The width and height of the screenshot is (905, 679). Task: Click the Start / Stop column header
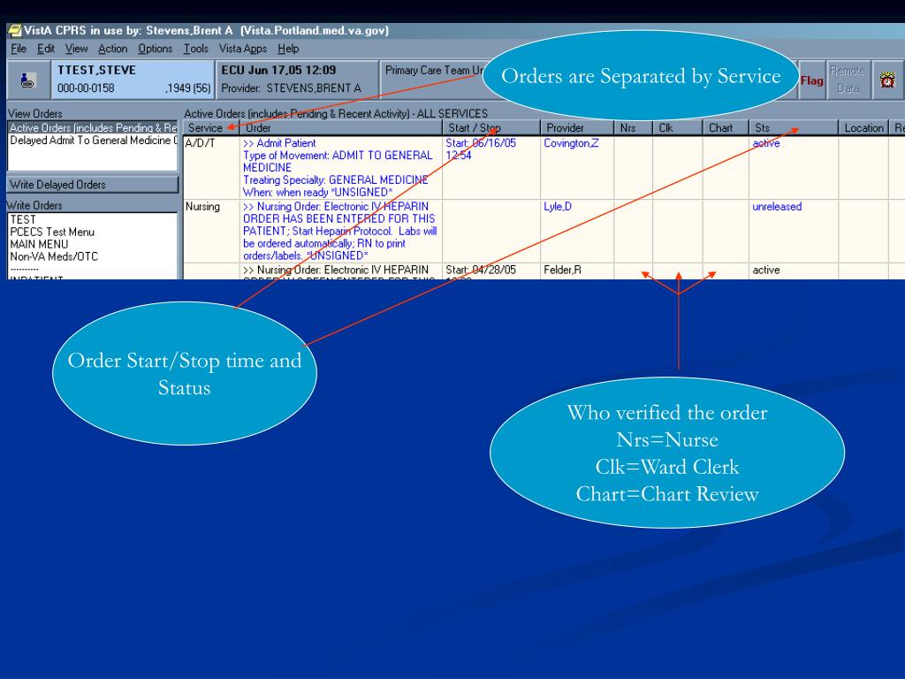point(491,127)
